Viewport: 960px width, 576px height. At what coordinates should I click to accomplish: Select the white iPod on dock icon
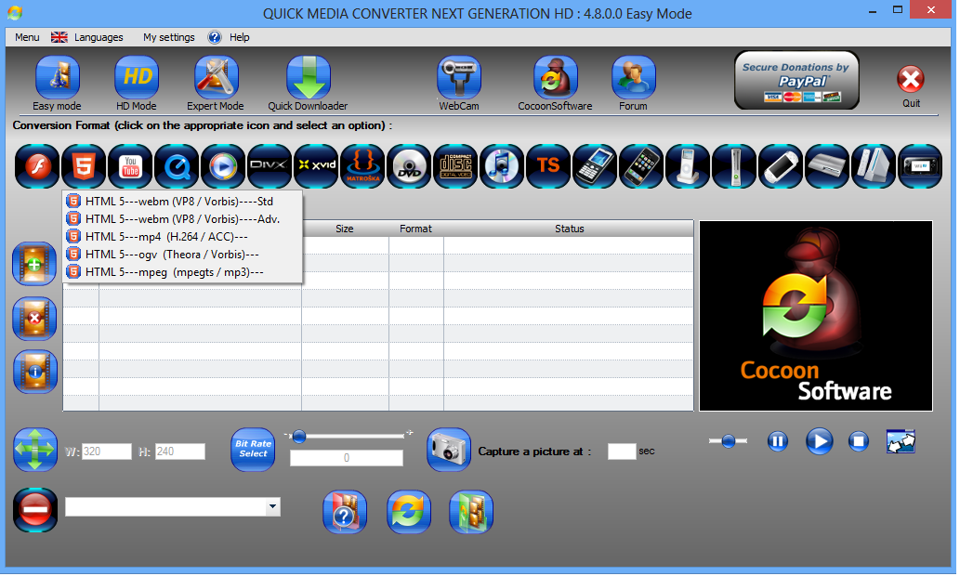[x=688, y=166]
